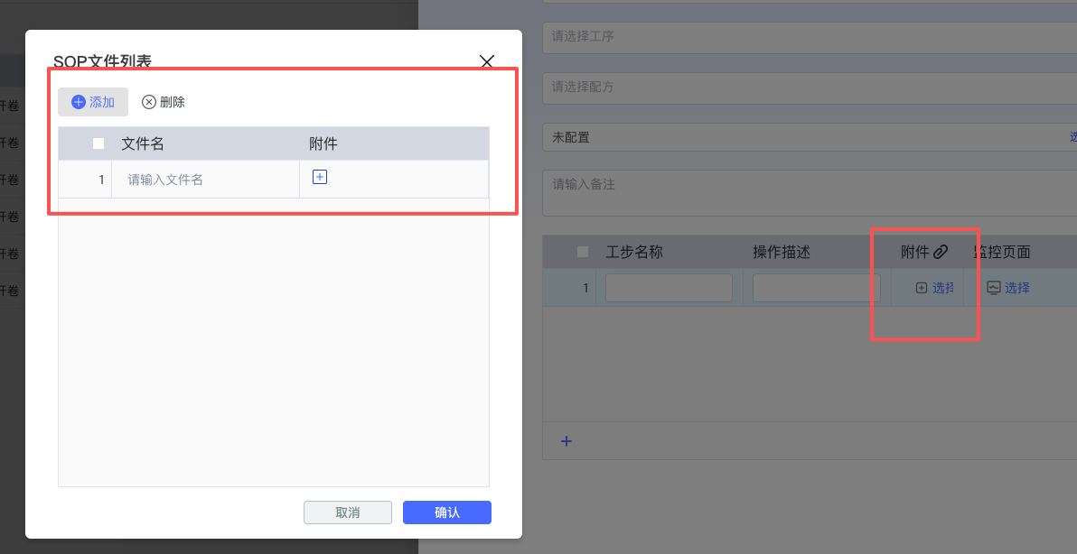Screen dimensions: 1077x554
Task: Focus the 请输入文件名 input field
Action: [x=206, y=180]
